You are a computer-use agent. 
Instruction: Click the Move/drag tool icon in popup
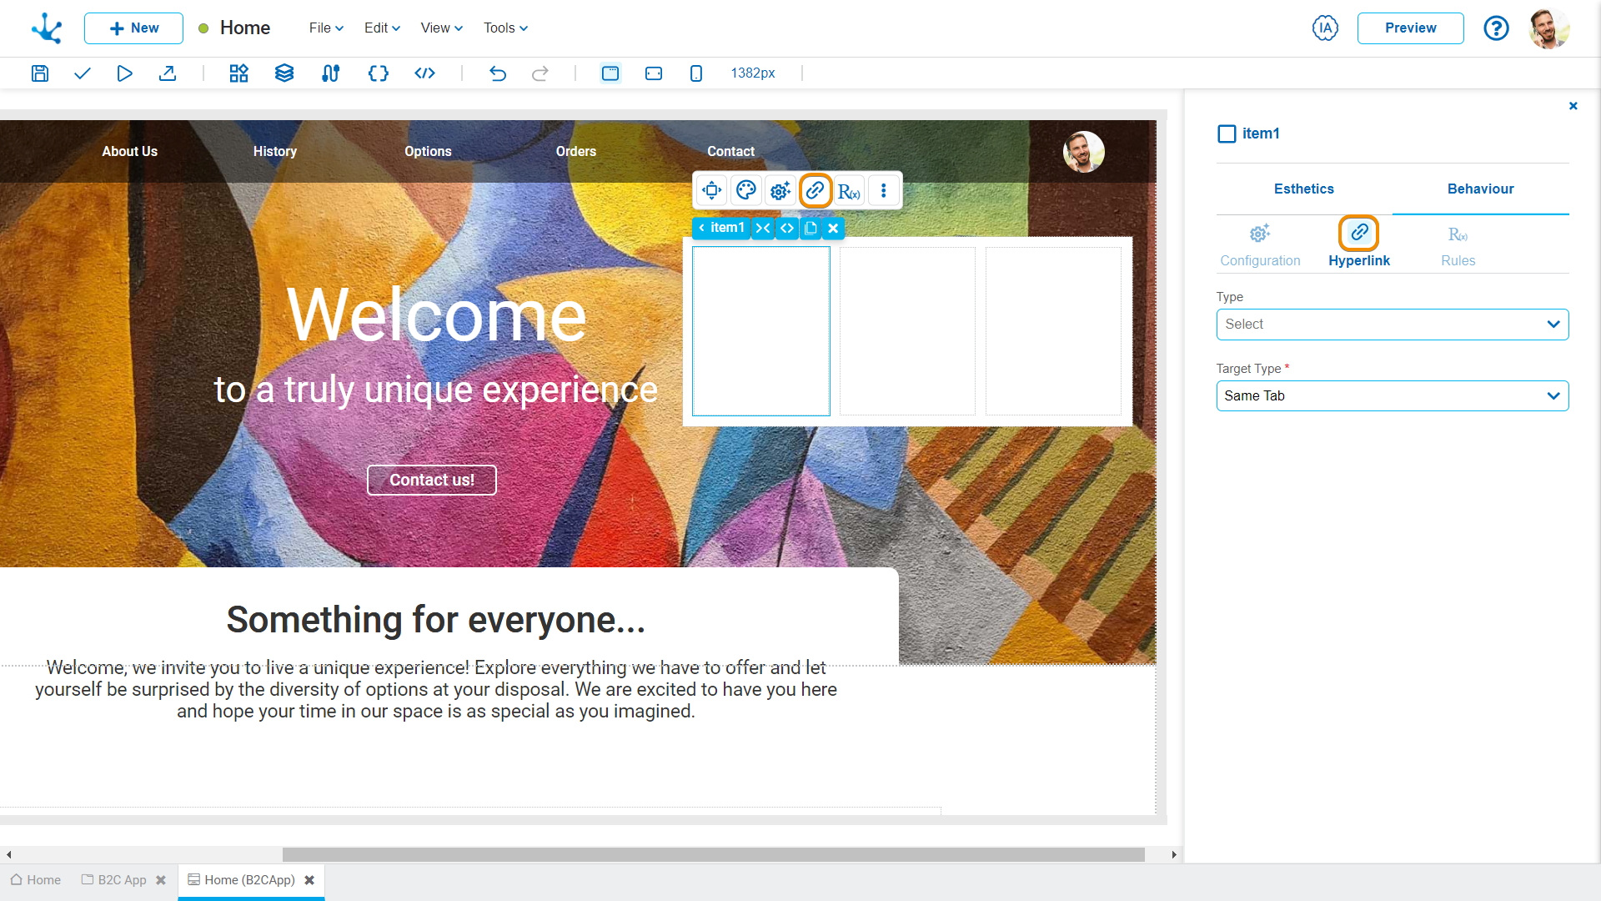click(713, 190)
